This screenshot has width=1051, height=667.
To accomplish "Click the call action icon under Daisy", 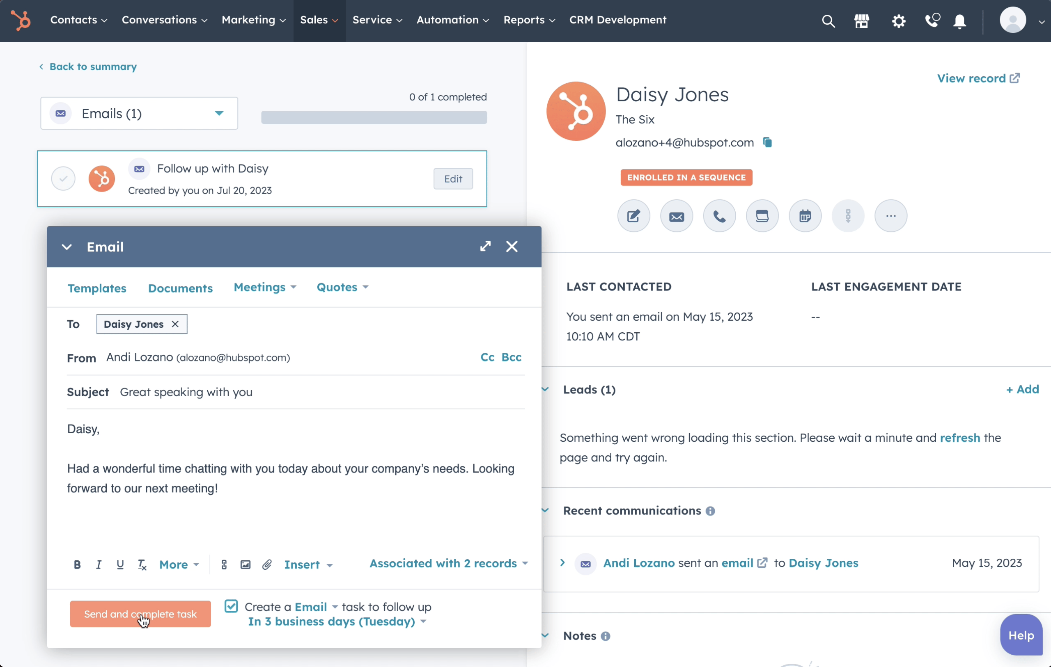I will pyautogui.click(x=719, y=216).
